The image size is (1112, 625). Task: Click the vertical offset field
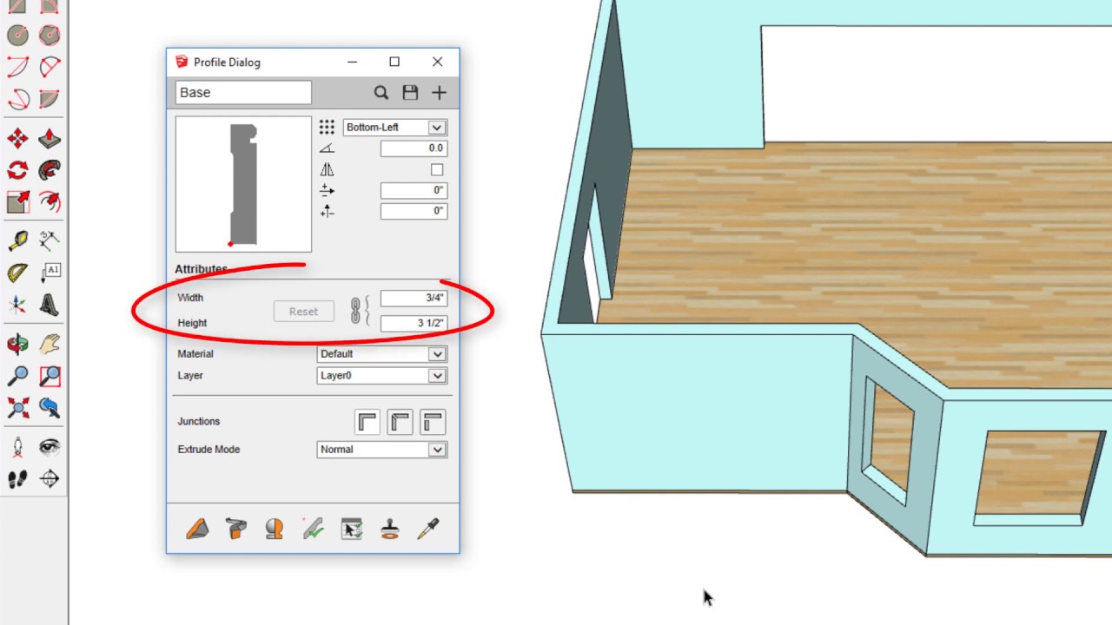coord(414,211)
